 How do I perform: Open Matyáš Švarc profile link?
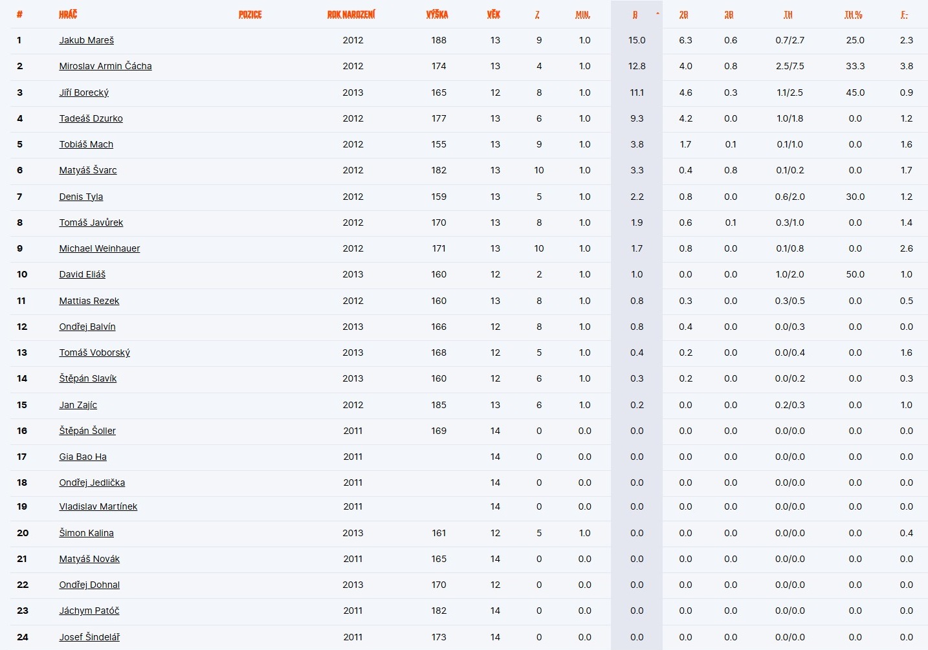click(88, 170)
